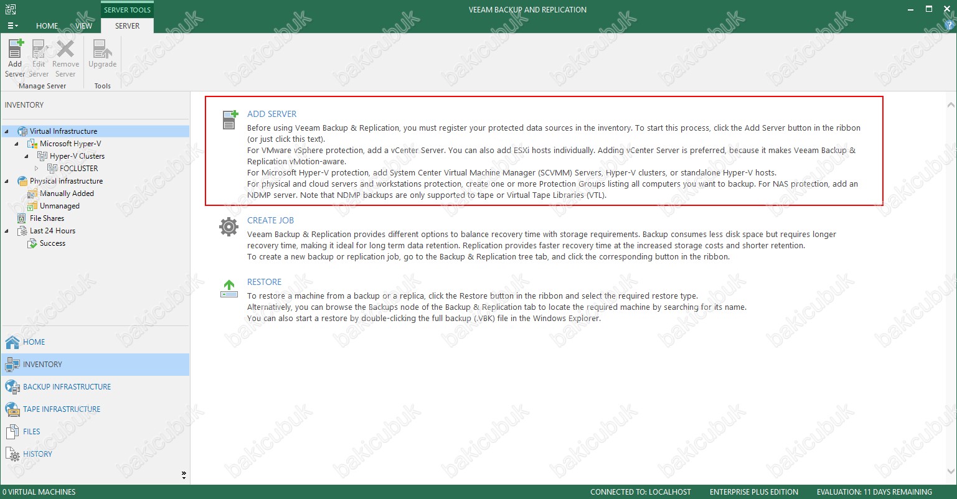This screenshot has width=957, height=499.
Task: Click the Remove Server ribbon button
Action: (65, 58)
